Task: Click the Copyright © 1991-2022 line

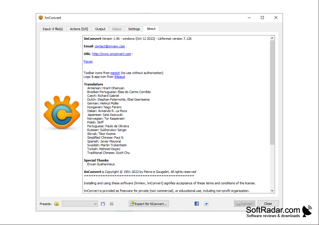Action: coord(140,172)
